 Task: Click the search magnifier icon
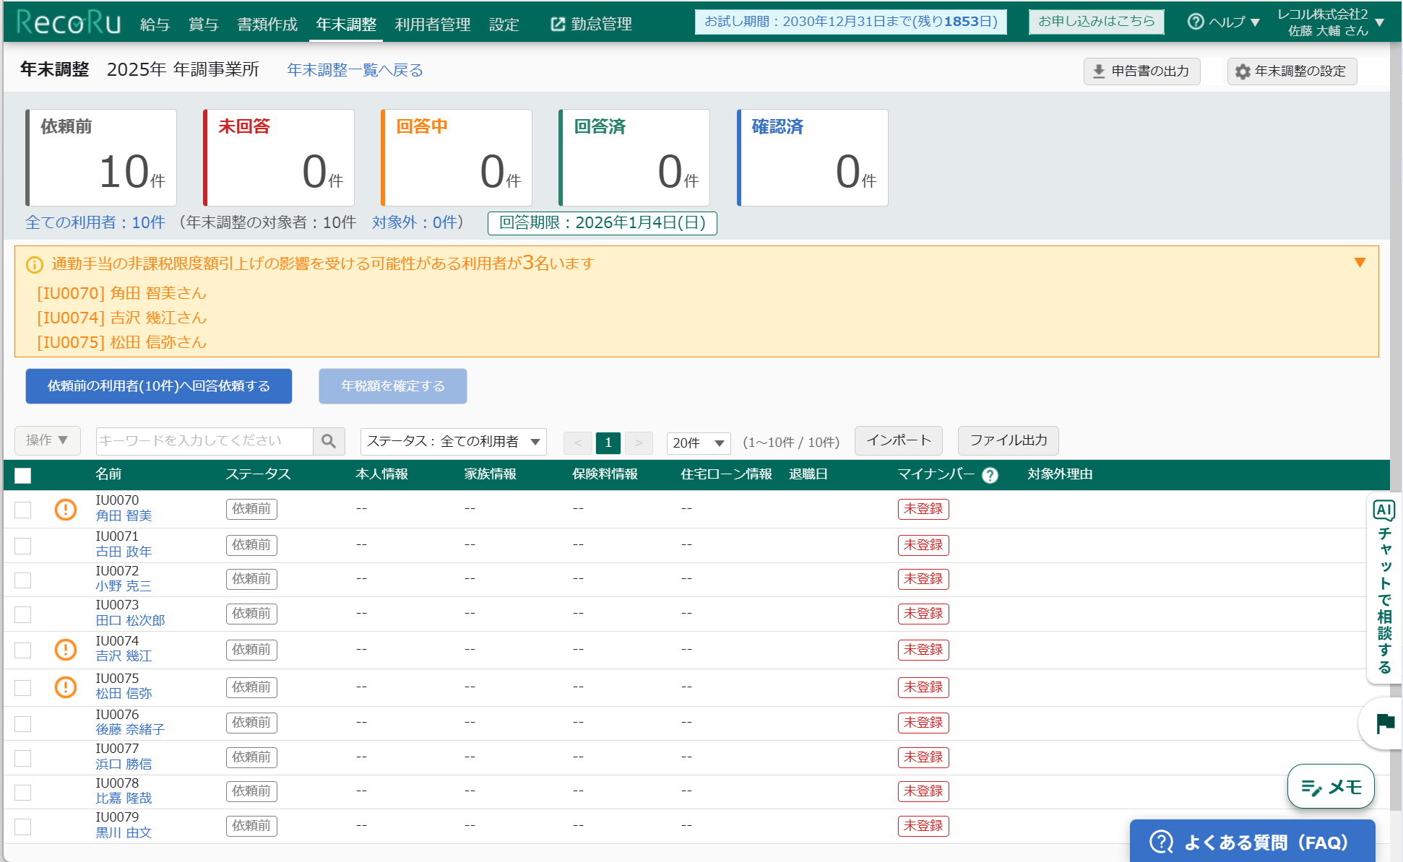(x=329, y=441)
